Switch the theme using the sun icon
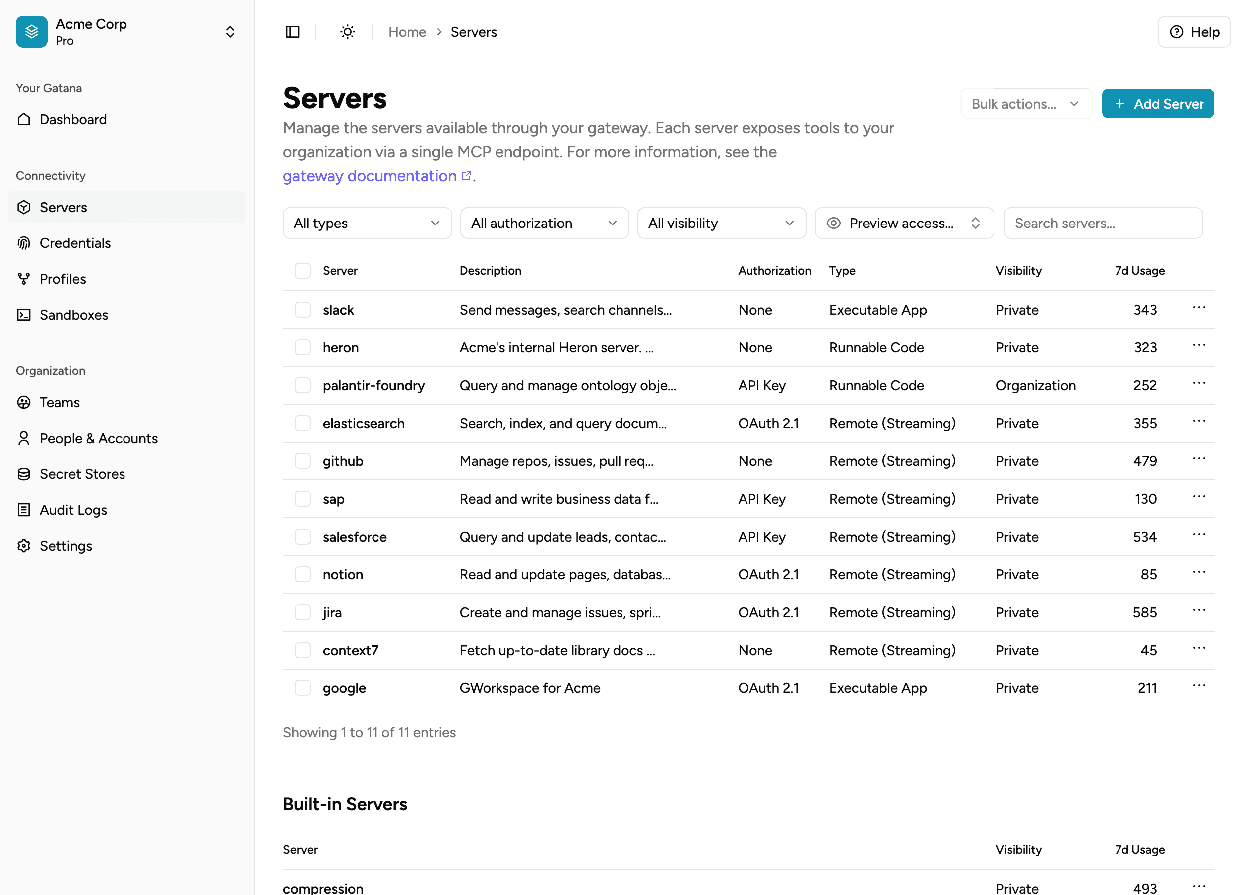Viewport: 1243px width, 895px height. tap(347, 32)
